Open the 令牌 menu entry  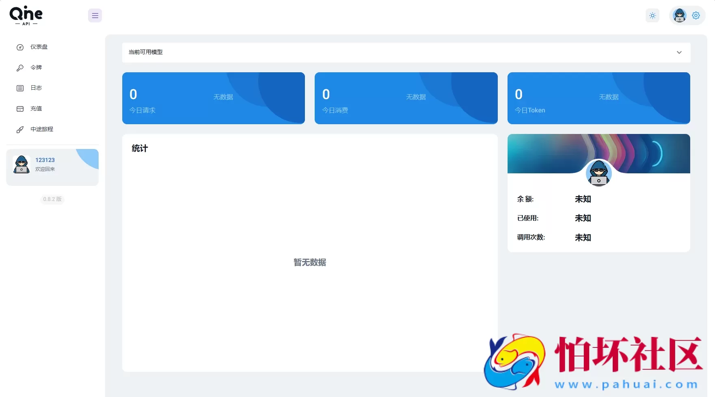pyautogui.click(x=36, y=67)
